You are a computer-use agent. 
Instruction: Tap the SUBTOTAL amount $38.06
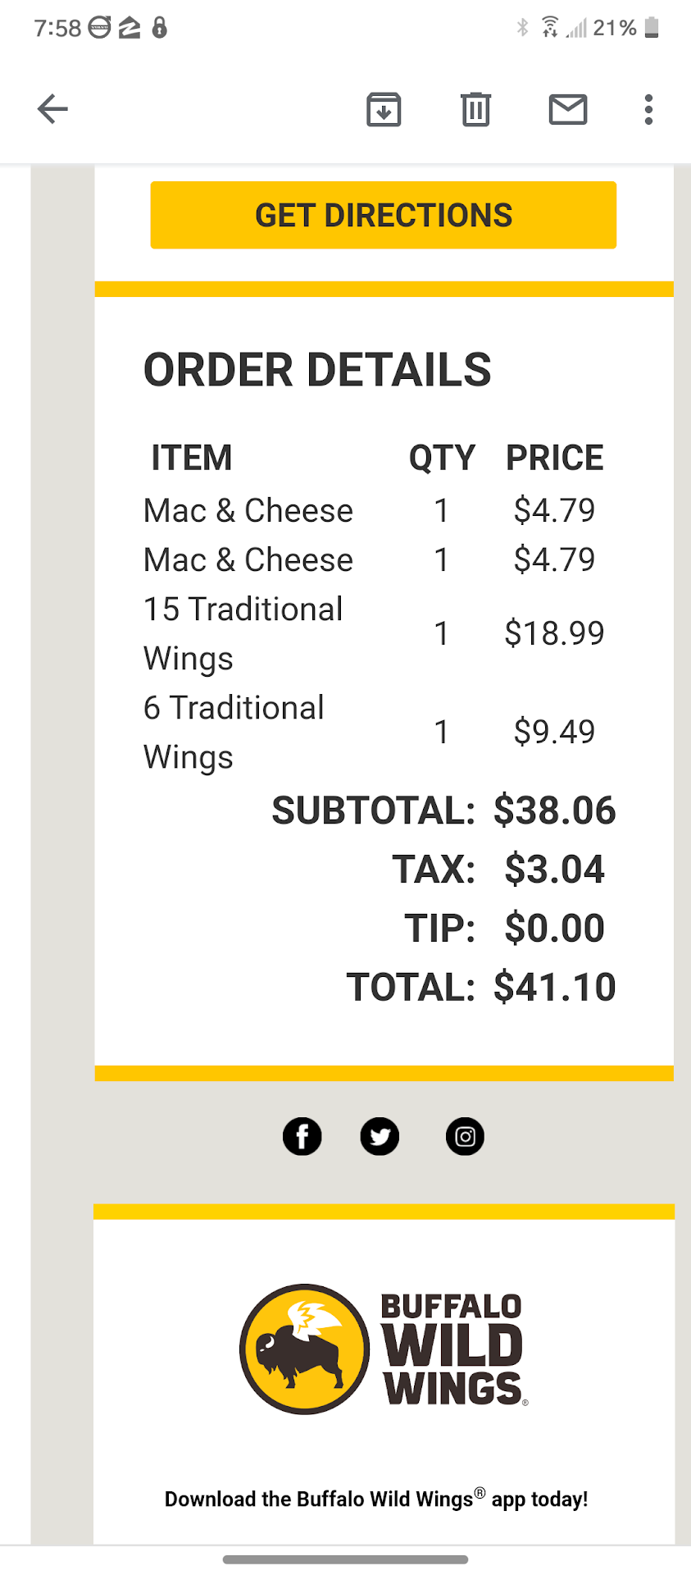click(x=554, y=810)
